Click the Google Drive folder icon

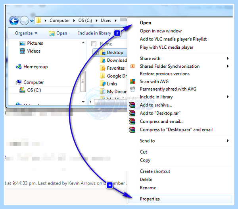[x=103, y=76]
